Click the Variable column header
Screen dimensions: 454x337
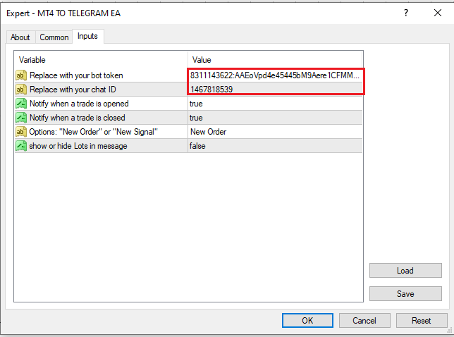point(101,60)
